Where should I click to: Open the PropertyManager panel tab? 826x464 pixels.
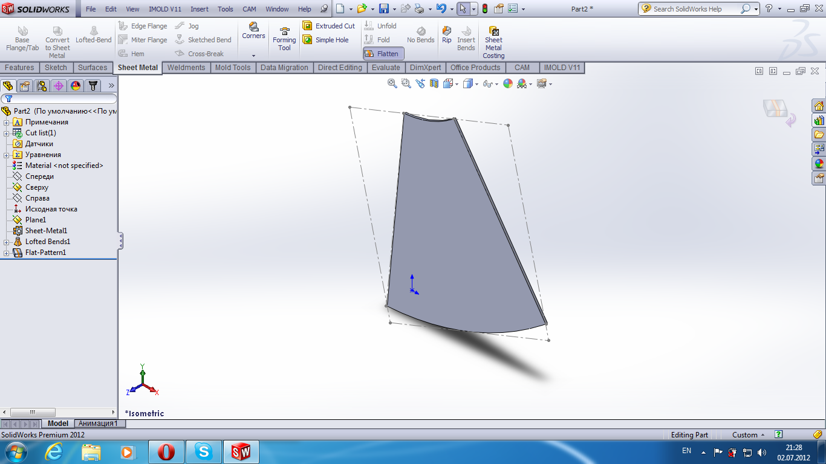25,86
